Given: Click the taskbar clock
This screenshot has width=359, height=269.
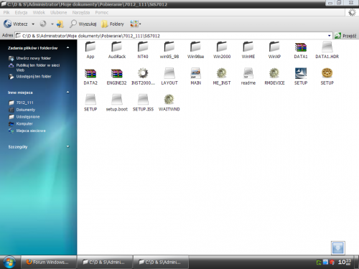Looking at the screenshot, I should pyautogui.click(x=345, y=262).
